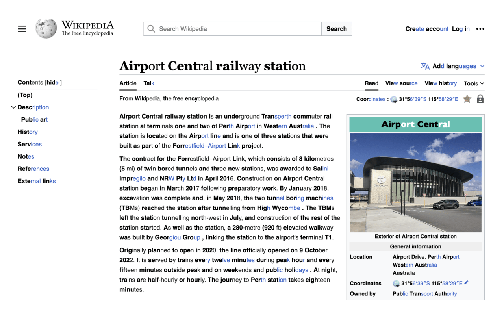This screenshot has height=315, width=504.
Task: Click the pencil edit icon beside infobox coordinates
Action: tap(466, 282)
